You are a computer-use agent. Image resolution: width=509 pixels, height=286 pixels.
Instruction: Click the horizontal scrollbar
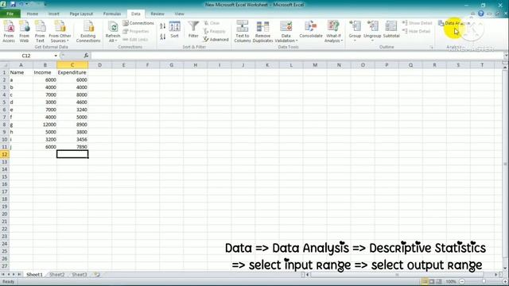pyautogui.click(x=397, y=275)
